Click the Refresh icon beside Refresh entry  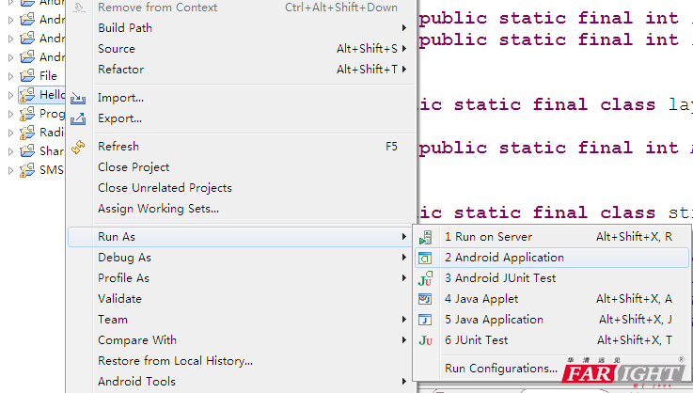(78, 147)
